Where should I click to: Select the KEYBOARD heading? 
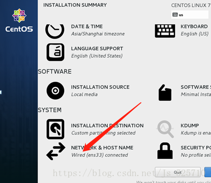coord(194,26)
